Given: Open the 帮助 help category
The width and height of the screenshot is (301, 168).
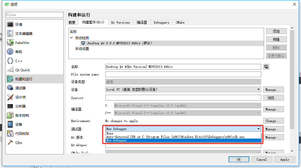Looking at the screenshot, I should [35, 52].
